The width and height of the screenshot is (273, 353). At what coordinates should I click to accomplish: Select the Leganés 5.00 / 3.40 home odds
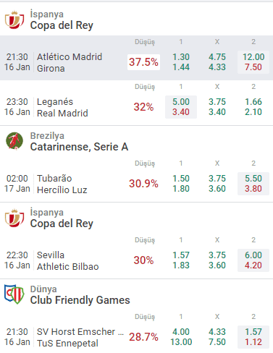(x=181, y=107)
